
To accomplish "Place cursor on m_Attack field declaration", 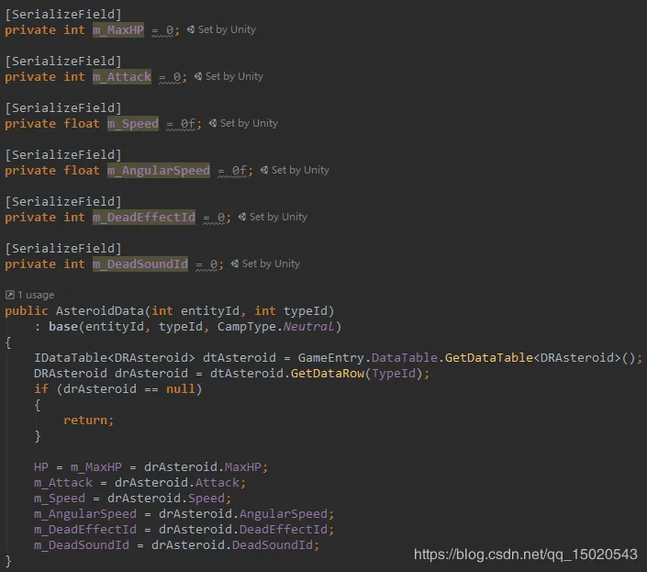I will 122,77.
